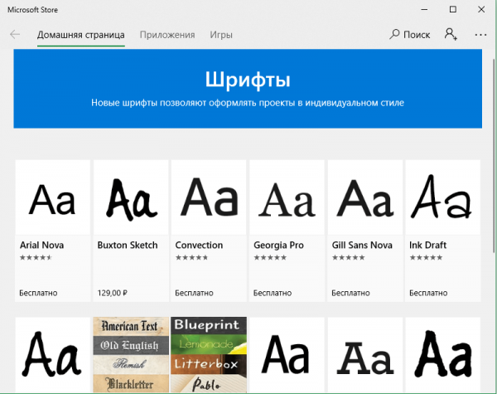Open the Blueprint Lemonade font collection tile
This screenshot has width=497, height=394.
pyautogui.click(x=209, y=355)
